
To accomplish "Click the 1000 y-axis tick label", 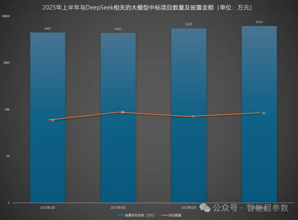I will point(6,63).
